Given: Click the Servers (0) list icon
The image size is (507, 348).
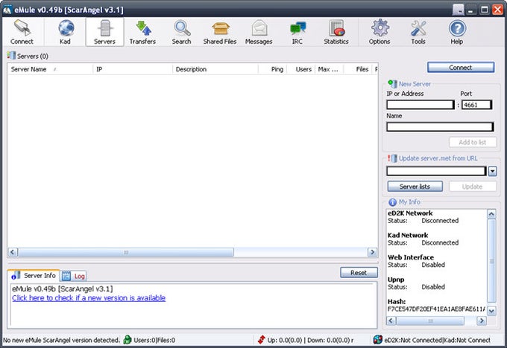Looking at the screenshot, I should [11, 56].
